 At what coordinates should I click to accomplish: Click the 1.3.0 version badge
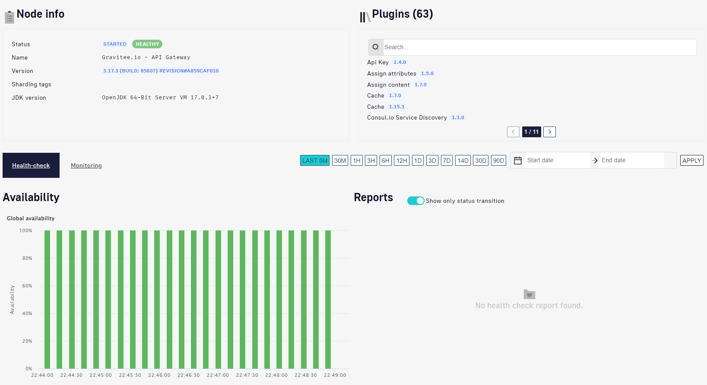tap(458, 117)
